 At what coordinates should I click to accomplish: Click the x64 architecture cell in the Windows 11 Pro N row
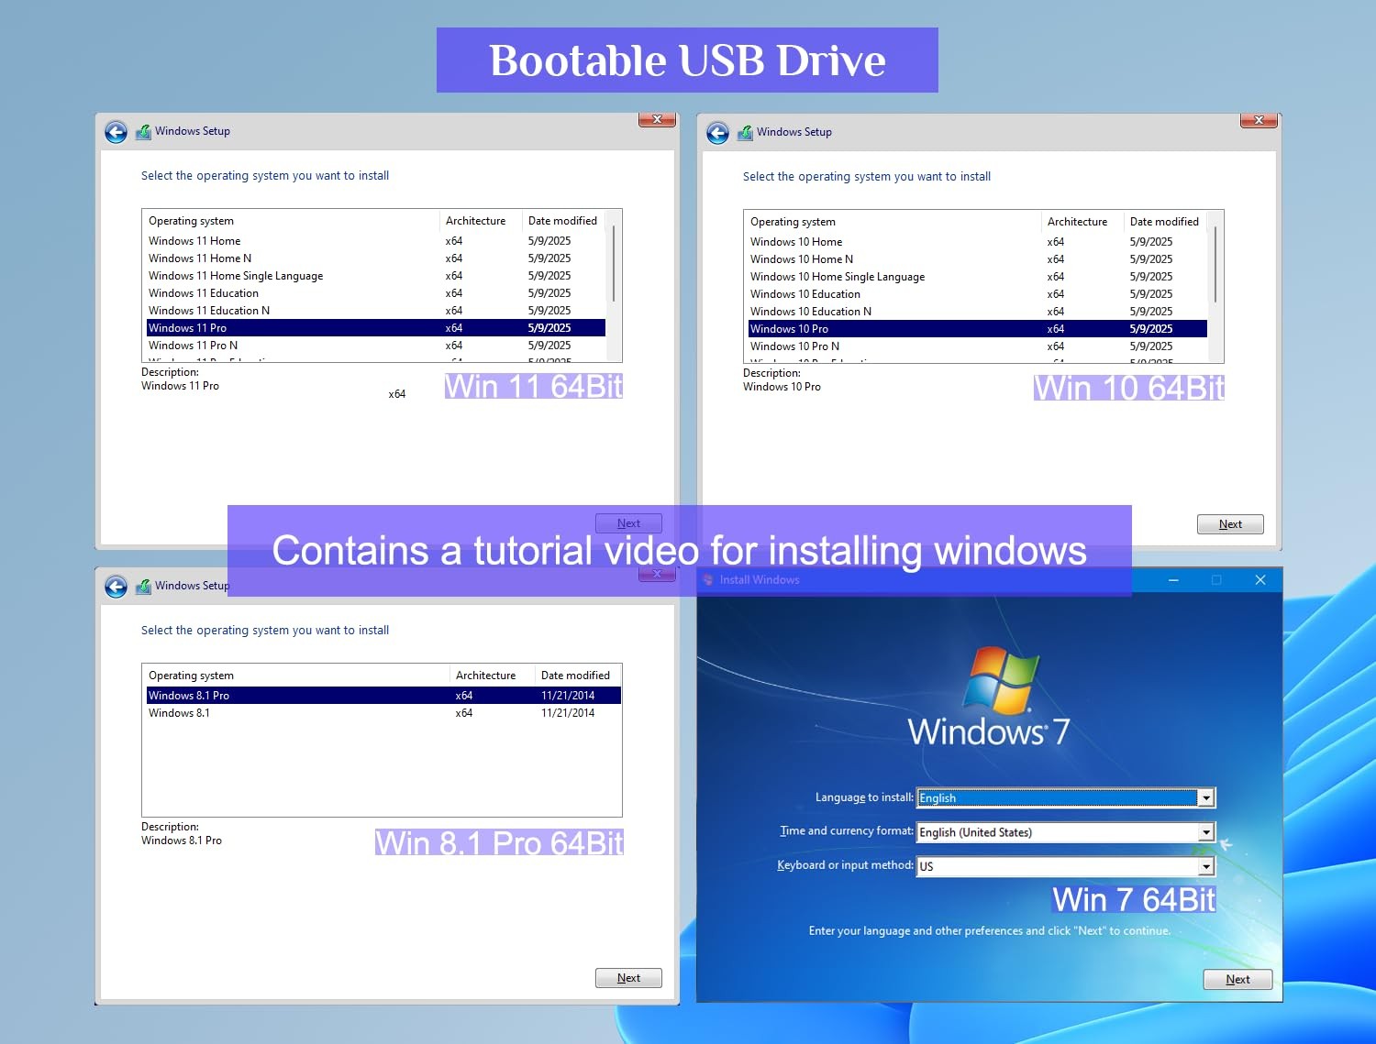(454, 346)
